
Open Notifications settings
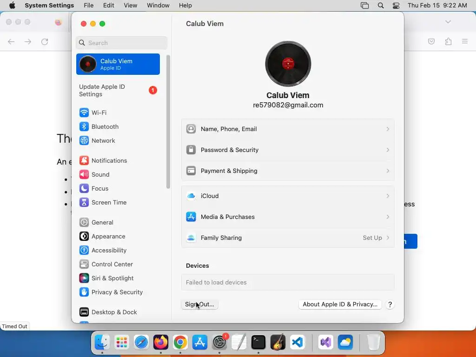tap(118, 160)
